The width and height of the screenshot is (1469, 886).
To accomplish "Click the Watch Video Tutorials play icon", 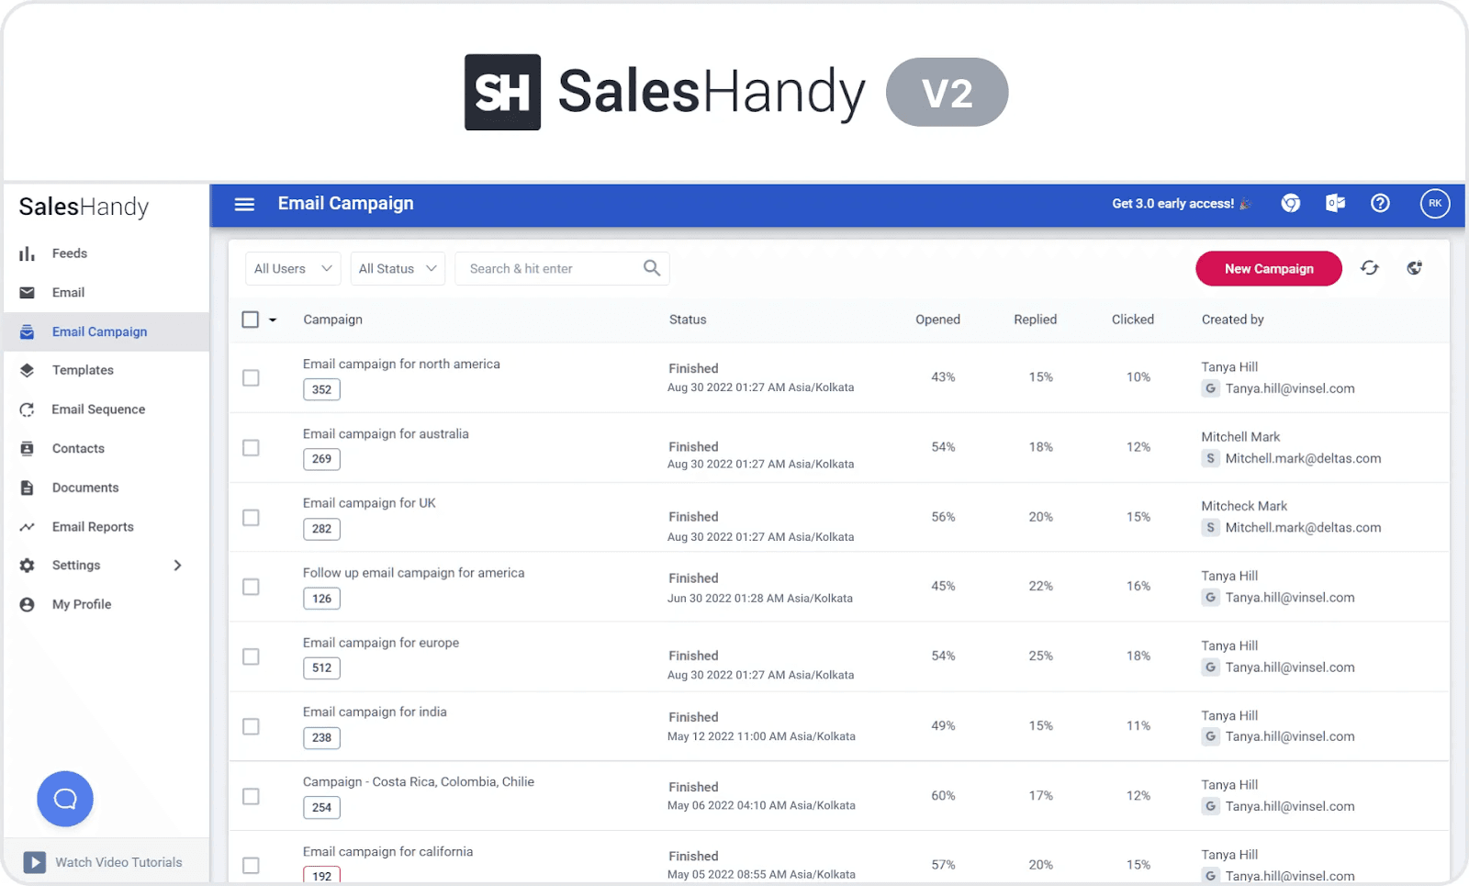I will coord(34,862).
